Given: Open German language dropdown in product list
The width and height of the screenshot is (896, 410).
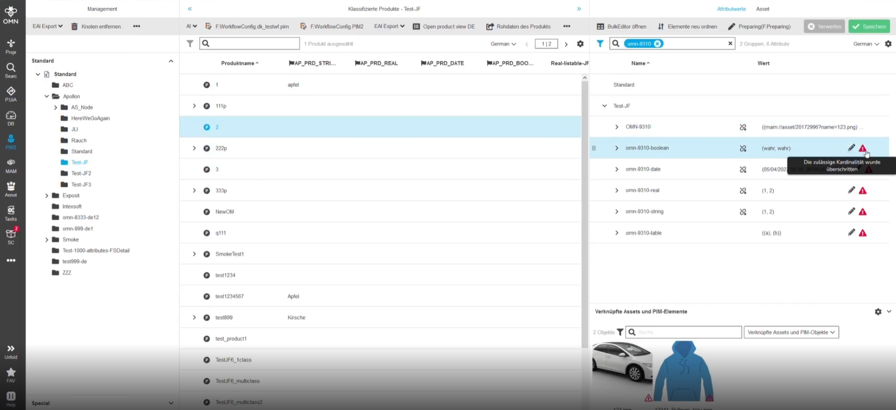Looking at the screenshot, I should [x=503, y=44].
